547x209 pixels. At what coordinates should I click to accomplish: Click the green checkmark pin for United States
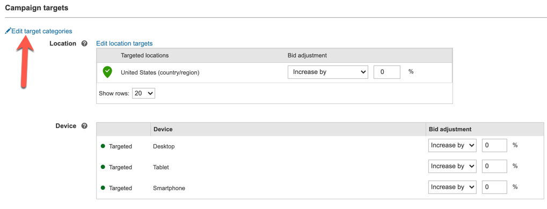[107, 72]
